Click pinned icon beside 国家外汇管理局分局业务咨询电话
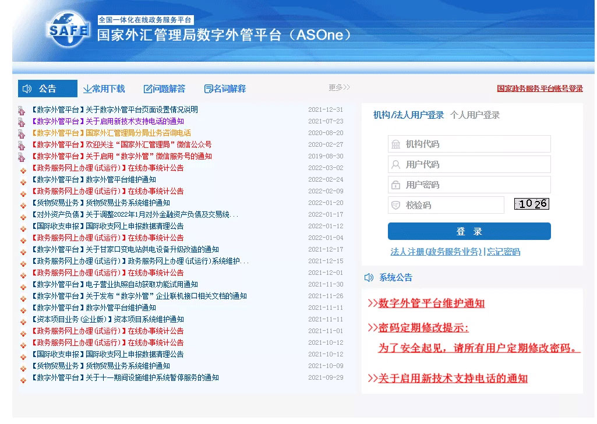 tap(22, 134)
